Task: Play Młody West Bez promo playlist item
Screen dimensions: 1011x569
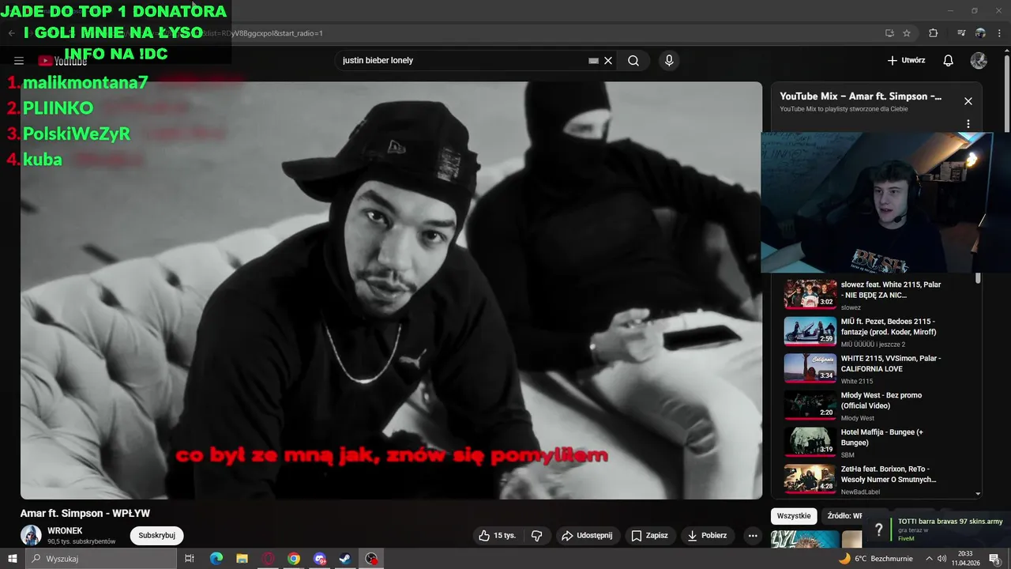Action: (x=875, y=405)
